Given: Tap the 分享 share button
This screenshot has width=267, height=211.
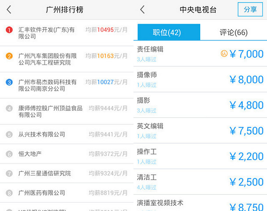Looking at the screenshot, I should pos(250,9).
